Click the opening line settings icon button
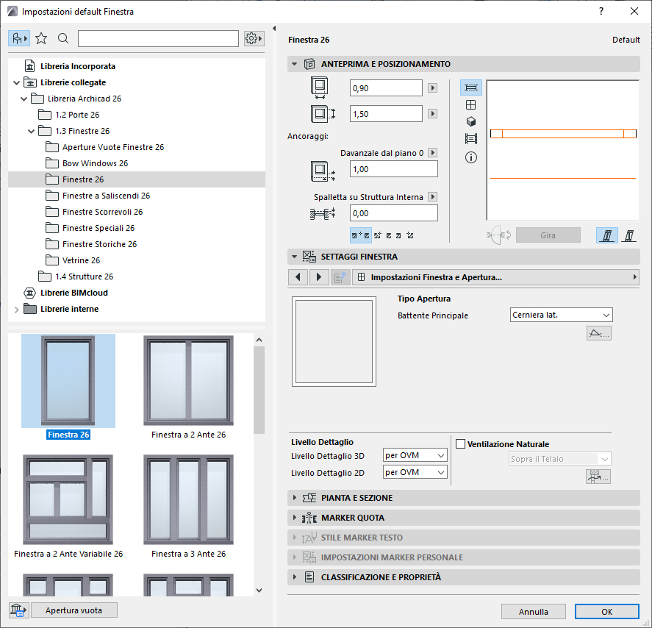This screenshot has height=628, width=652. click(x=598, y=334)
